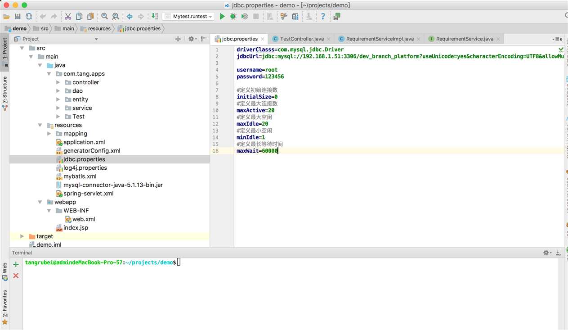The image size is (568, 330).
Task: Expand the target folder
Action: click(22, 236)
